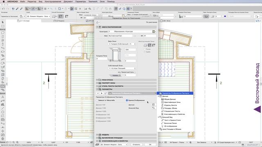
Task: Switch to the '1. 1-й этаж' tab
Action: 24,21
